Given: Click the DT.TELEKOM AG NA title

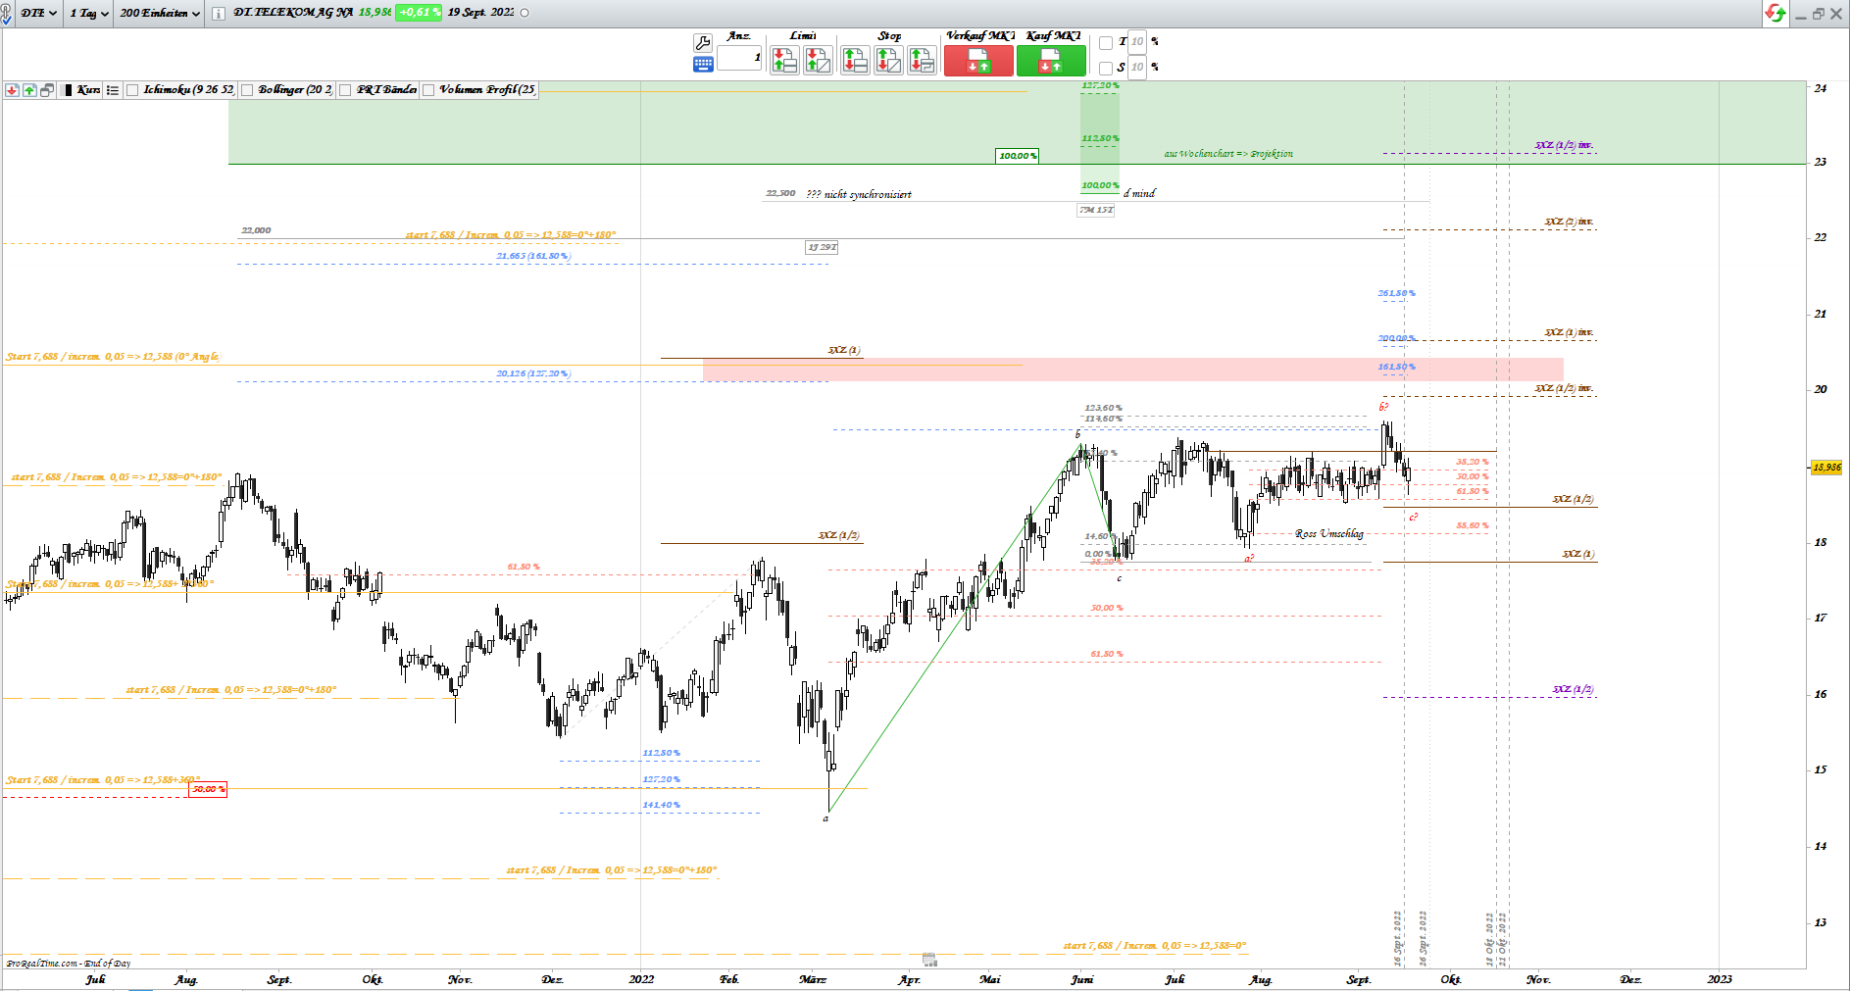Looking at the screenshot, I should (293, 13).
